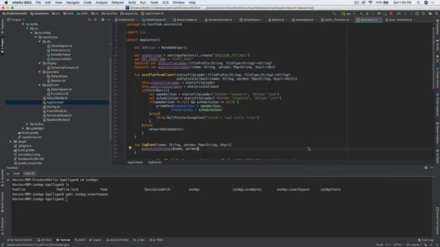
Task: Switch to the Session.kt editor tab
Action: coord(276,20)
